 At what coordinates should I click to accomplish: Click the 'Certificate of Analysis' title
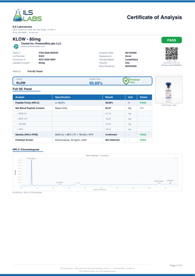coord(154,17)
